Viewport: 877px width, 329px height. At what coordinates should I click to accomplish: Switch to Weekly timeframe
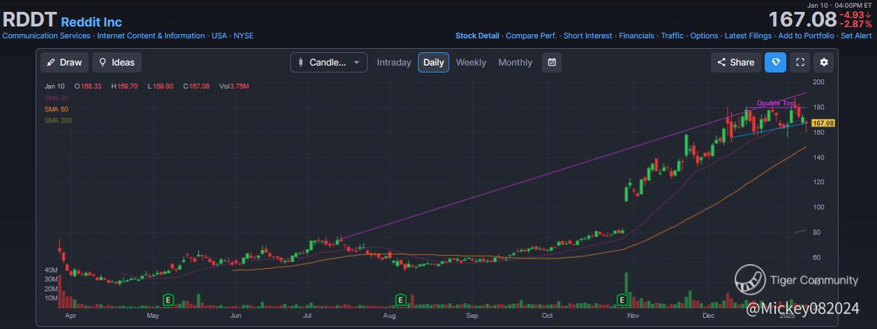click(471, 62)
